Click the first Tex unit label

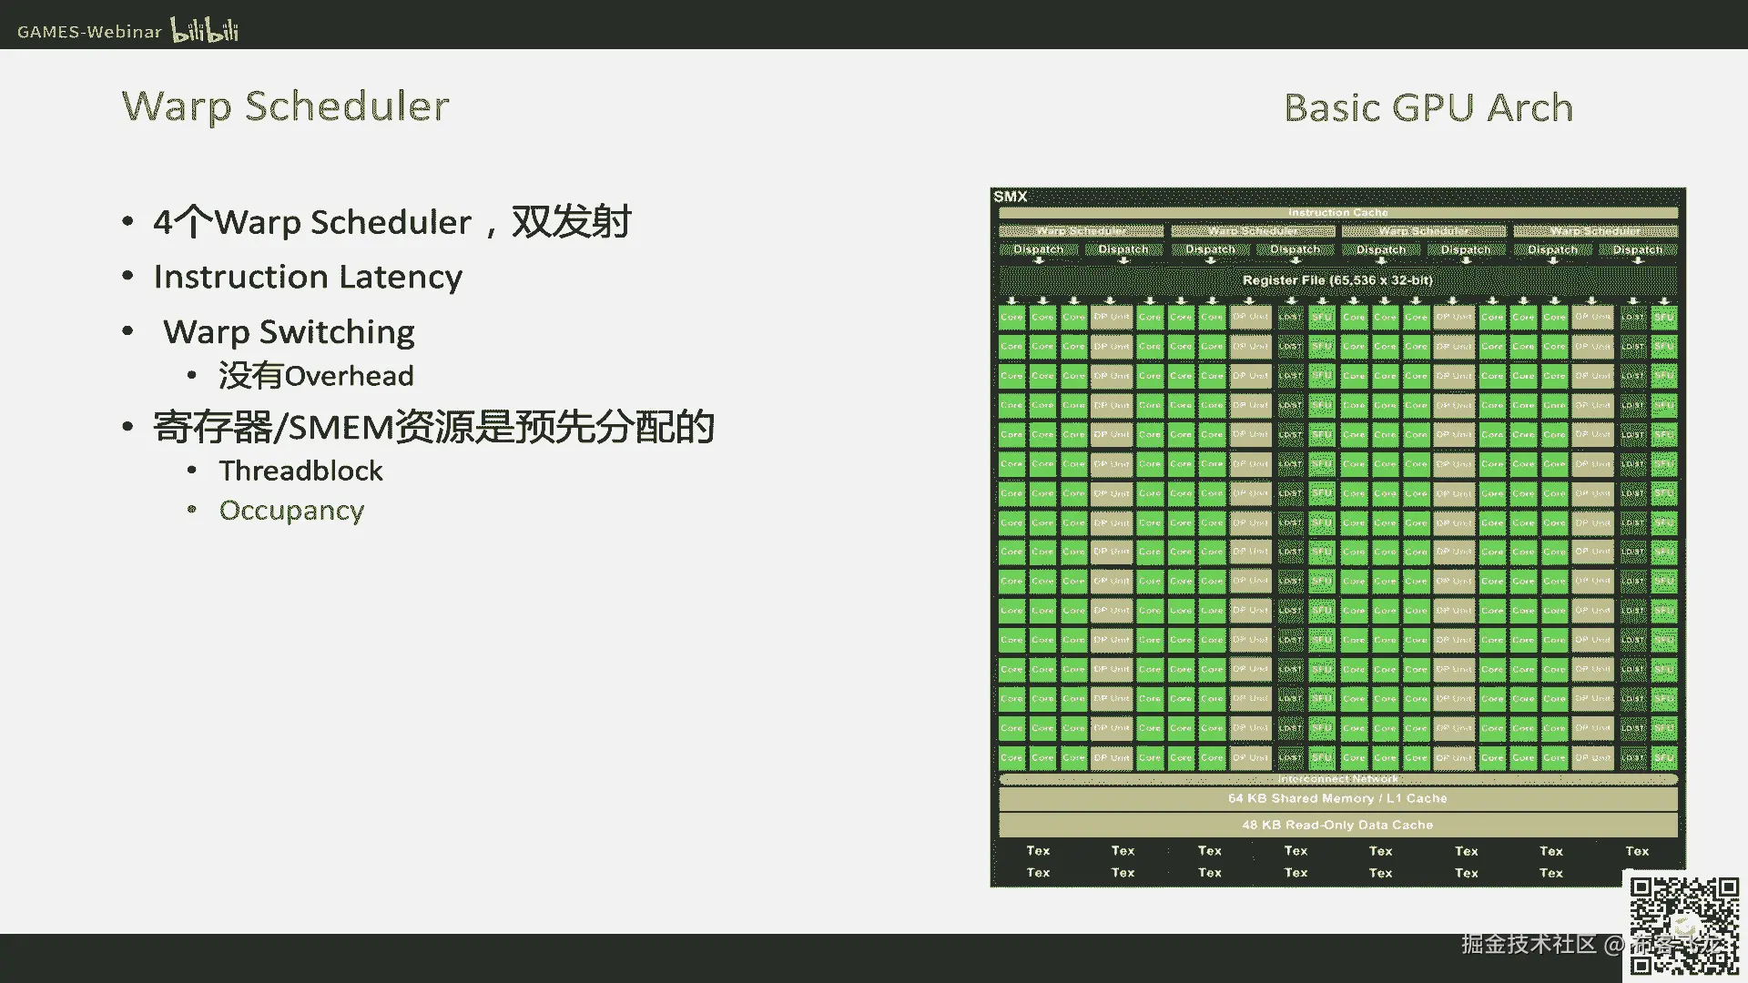pyautogui.click(x=1038, y=851)
